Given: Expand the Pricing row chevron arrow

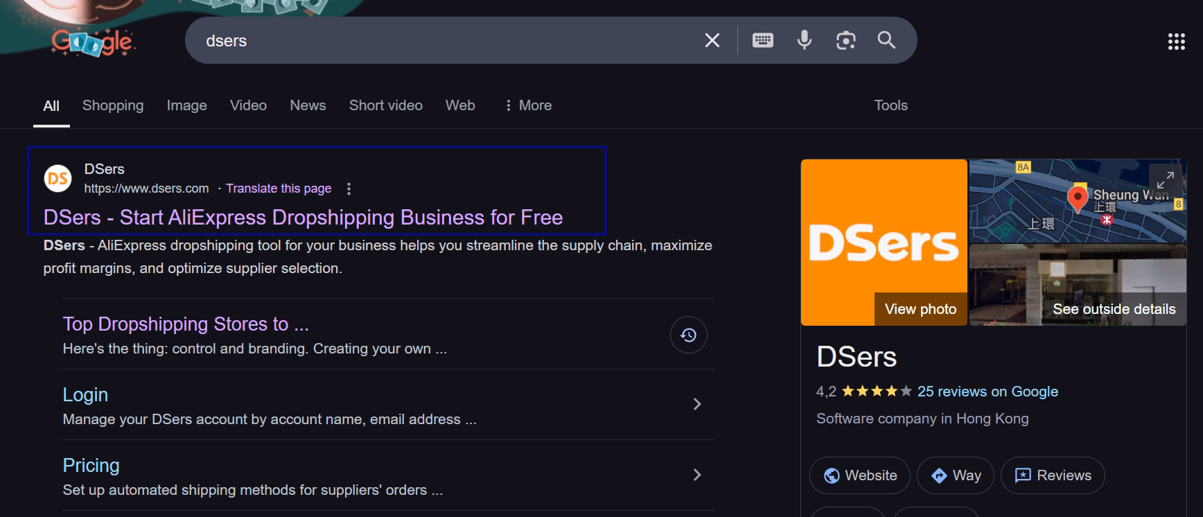Looking at the screenshot, I should [x=697, y=475].
